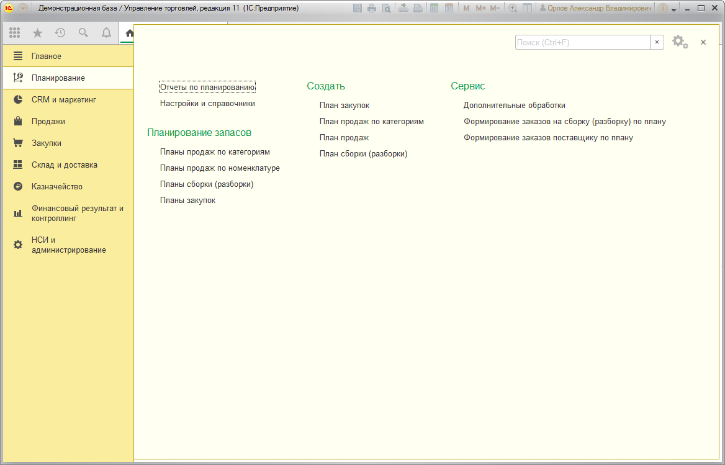This screenshot has height=465, width=725.
Task: Open the sections grid menu icon
Action: 14,32
